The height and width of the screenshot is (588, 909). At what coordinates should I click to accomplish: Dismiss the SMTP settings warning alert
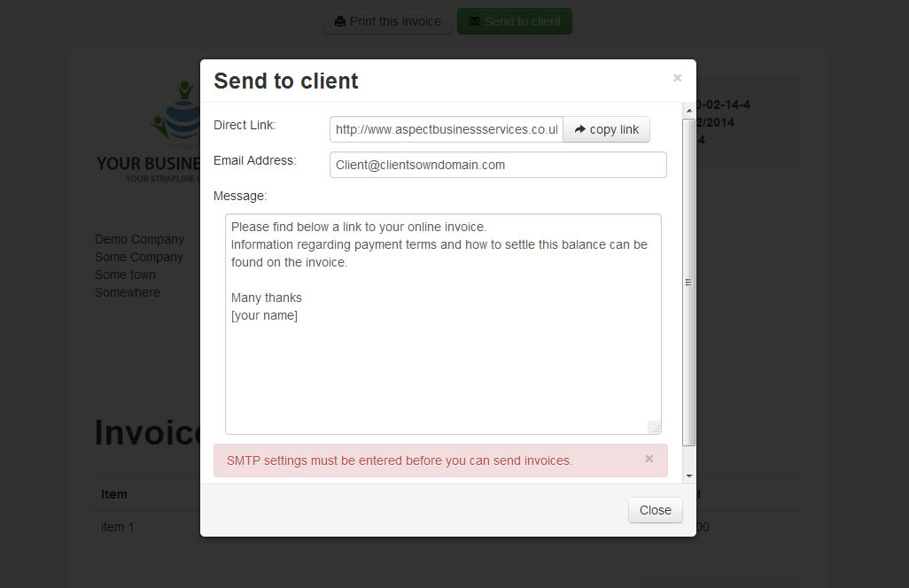(649, 459)
